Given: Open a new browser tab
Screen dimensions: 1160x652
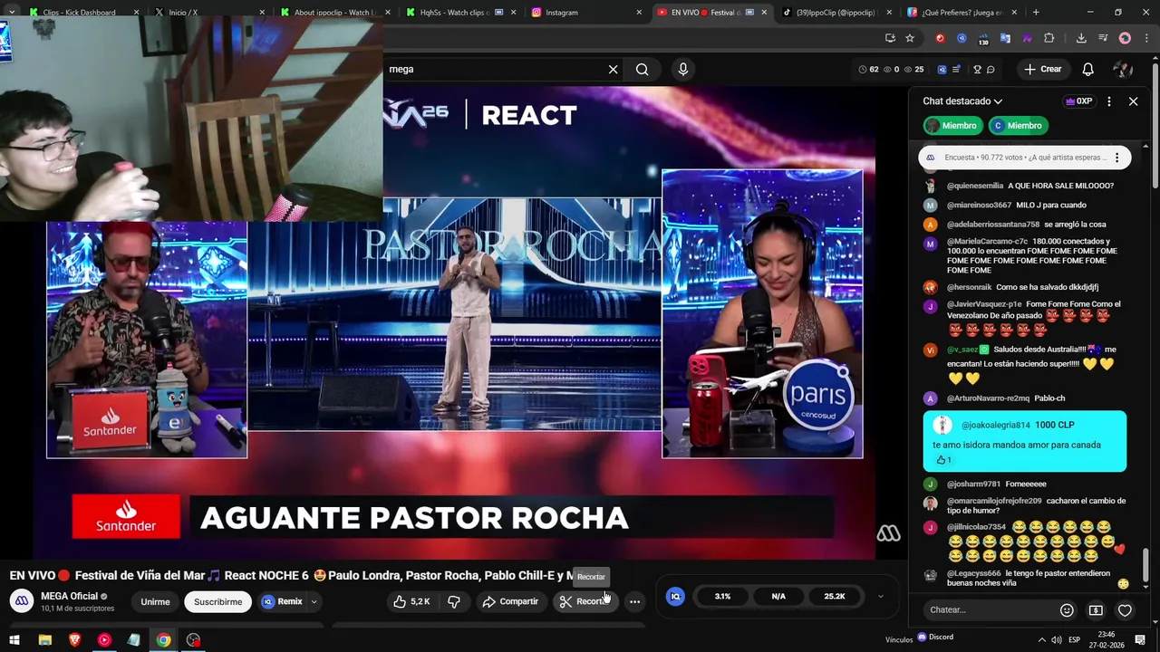Looking at the screenshot, I should [x=1036, y=13].
